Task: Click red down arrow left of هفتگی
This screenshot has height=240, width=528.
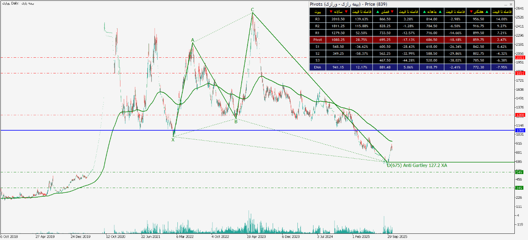Action: pos(470,12)
